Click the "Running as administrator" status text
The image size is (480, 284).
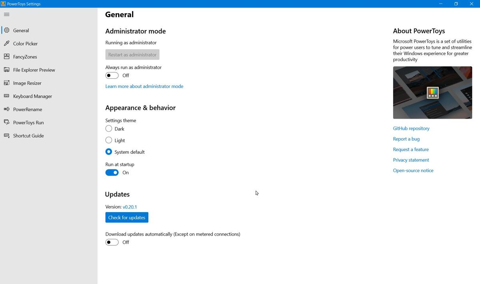pos(131,43)
